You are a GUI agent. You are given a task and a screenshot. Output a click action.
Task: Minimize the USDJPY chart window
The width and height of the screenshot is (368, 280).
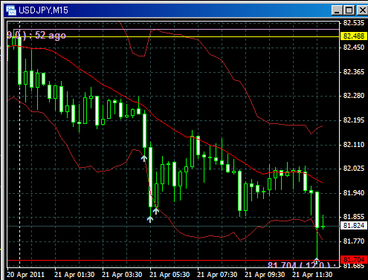(x=337, y=10)
